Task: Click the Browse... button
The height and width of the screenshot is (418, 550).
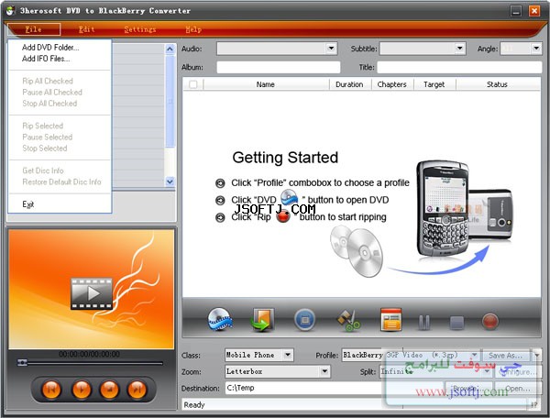Action: pyautogui.click(x=468, y=389)
